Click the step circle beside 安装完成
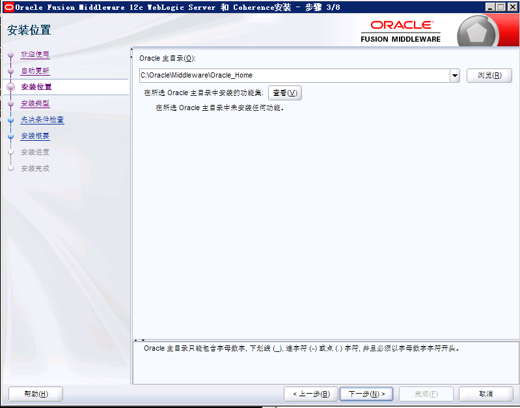This screenshot has width=520, height=408. 10,168
